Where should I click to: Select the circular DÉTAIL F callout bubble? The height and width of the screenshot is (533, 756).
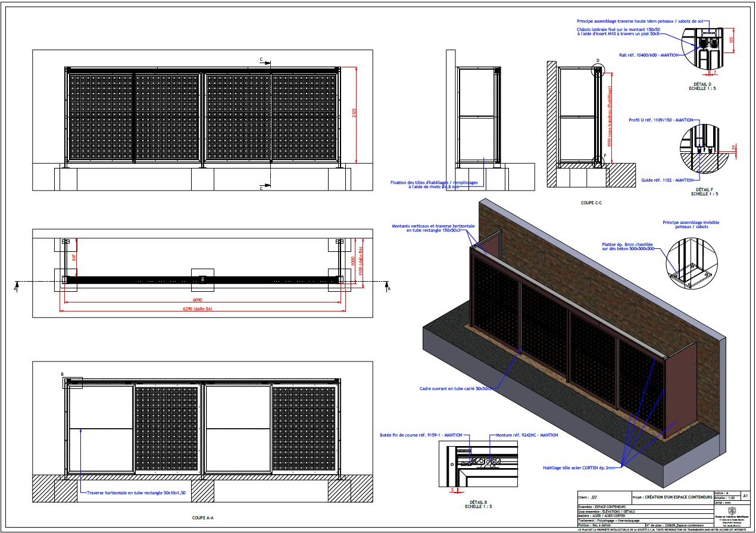coord(705,149)
